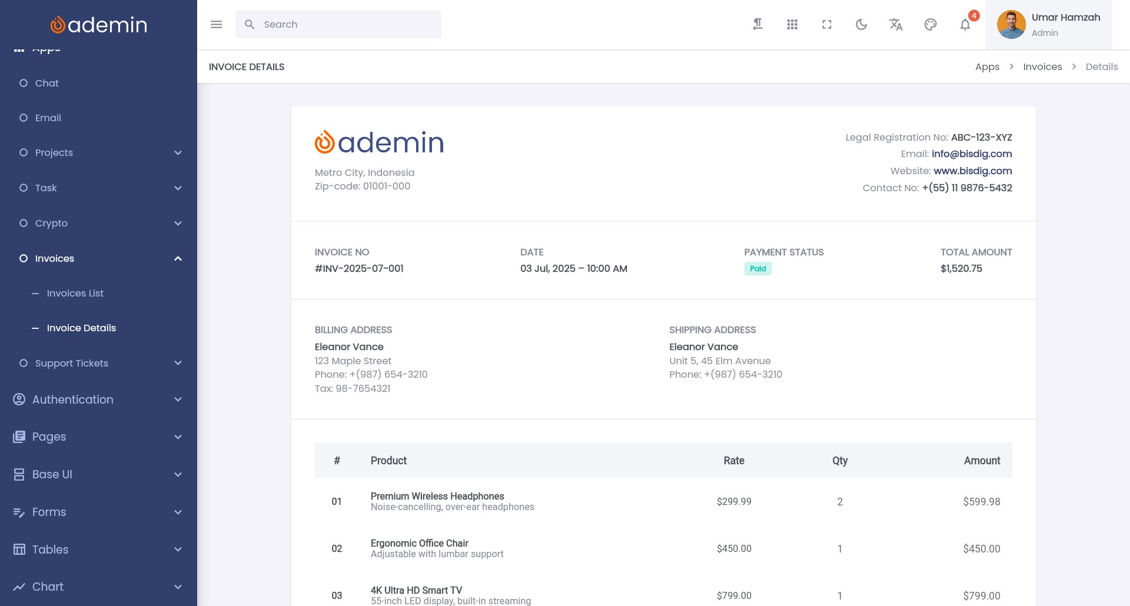Viewport: 1130px width, 606px height.
Task: Click the ademin logo in sidebar
Action: (x=99, y=25)
